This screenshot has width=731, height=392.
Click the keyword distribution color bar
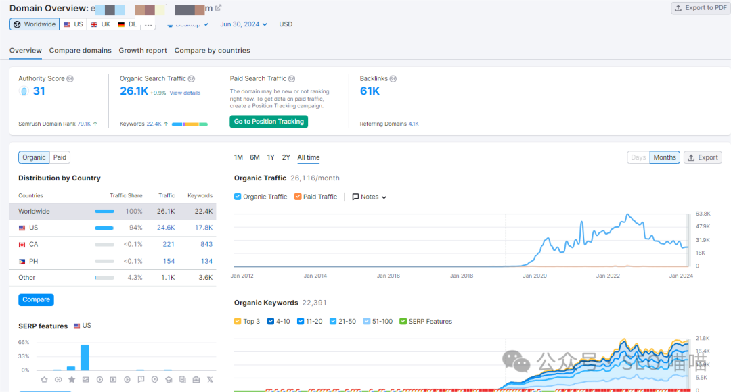tap(190, 124)
